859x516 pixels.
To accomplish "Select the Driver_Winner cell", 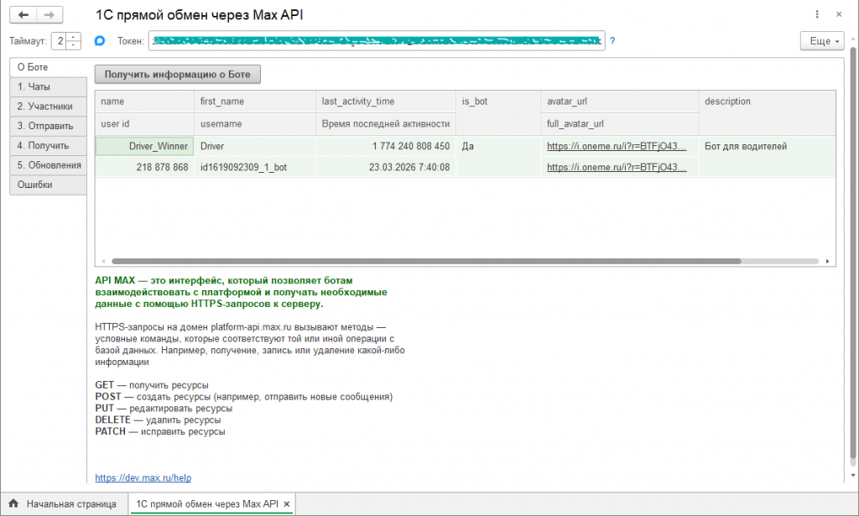I will pos(144,146).
